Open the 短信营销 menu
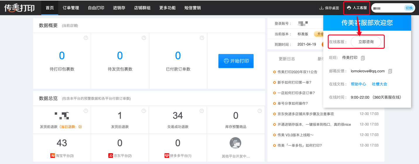This screenshot has height=164, width=419. coord(193,8)
